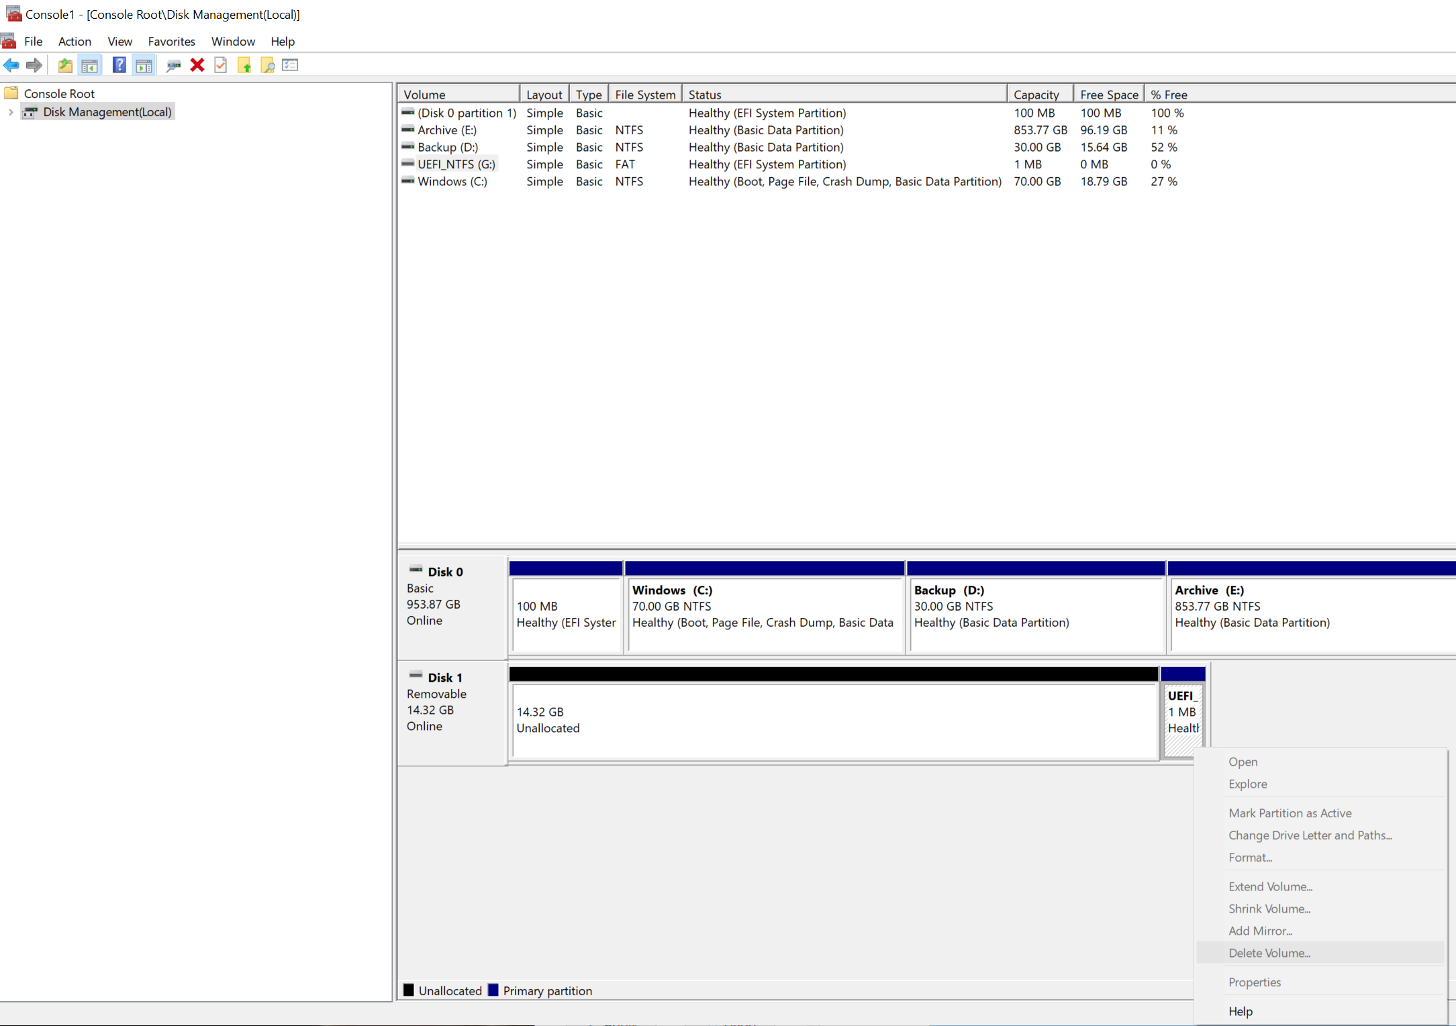The image size is (1456, 1026).
Task: Click the Help question mark icon
Action: click(x=118, y=64)
